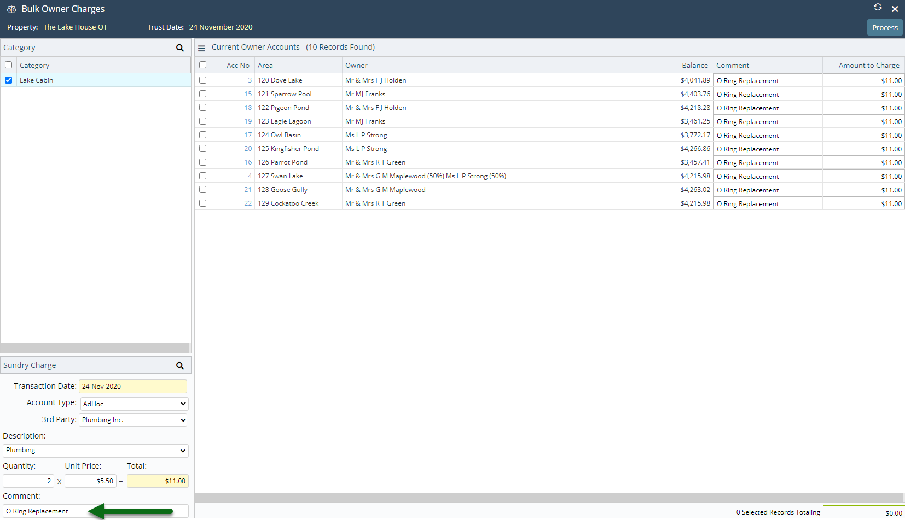
Task: Open the Sundry Charge search magnifier
Action: click(179, 365)
